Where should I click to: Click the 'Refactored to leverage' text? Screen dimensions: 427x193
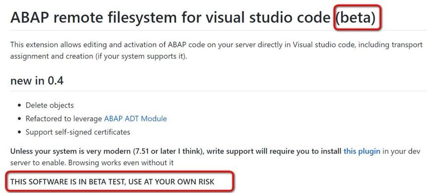click(64, 119)
